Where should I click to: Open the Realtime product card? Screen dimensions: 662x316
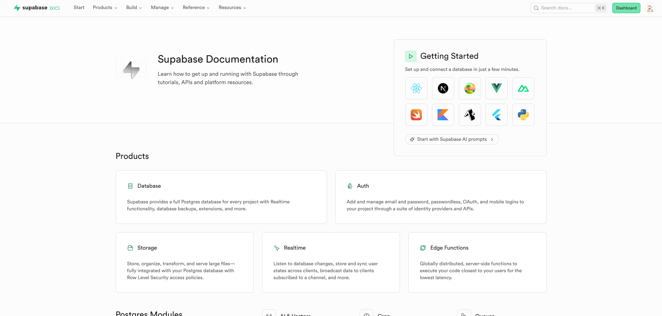[331, 262]
